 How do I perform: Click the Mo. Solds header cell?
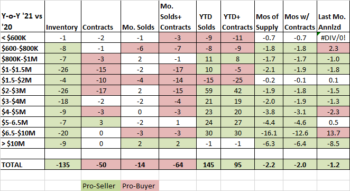[x=140, y=16]
